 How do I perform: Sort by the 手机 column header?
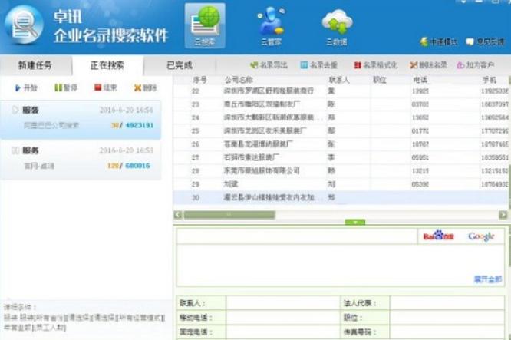coord(489,80)
